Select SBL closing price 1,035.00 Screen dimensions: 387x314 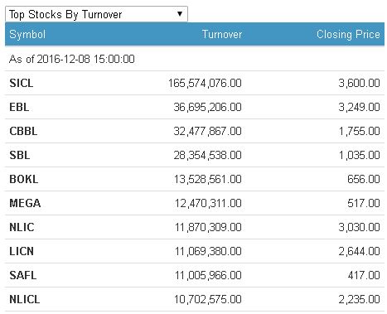coord(360,155)
